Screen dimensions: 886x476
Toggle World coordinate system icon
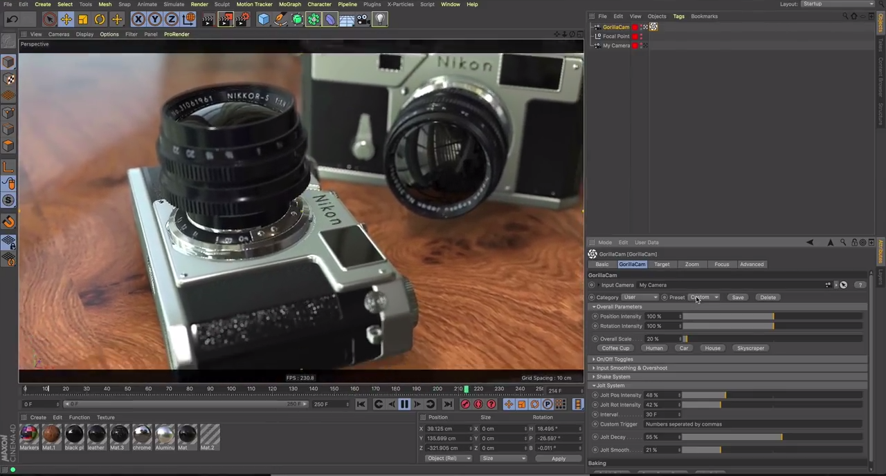pos(188,19)
